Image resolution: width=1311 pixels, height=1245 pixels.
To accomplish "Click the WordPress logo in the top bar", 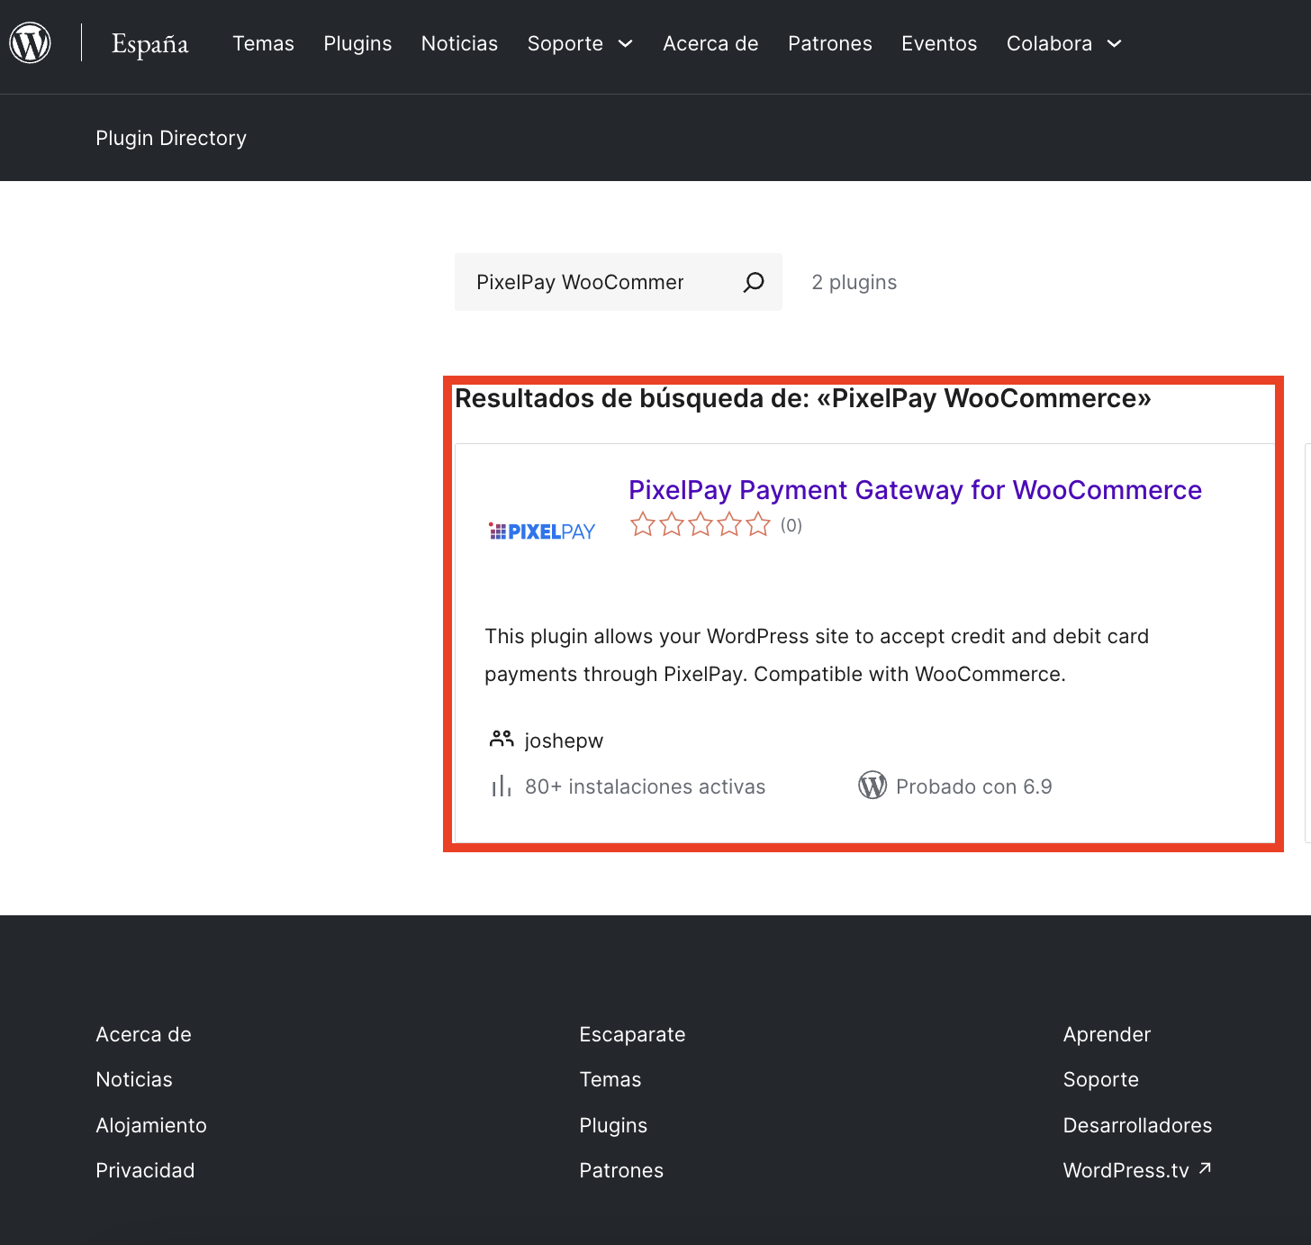I will point(30,42).
